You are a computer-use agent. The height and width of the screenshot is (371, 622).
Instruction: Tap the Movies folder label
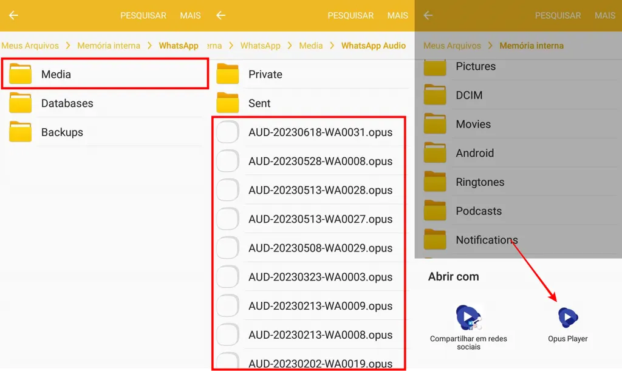(473, 124)
